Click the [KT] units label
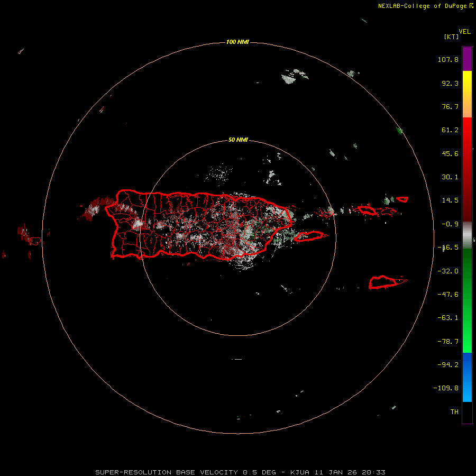Screen dimensions: 476x476 click(451, 36)
